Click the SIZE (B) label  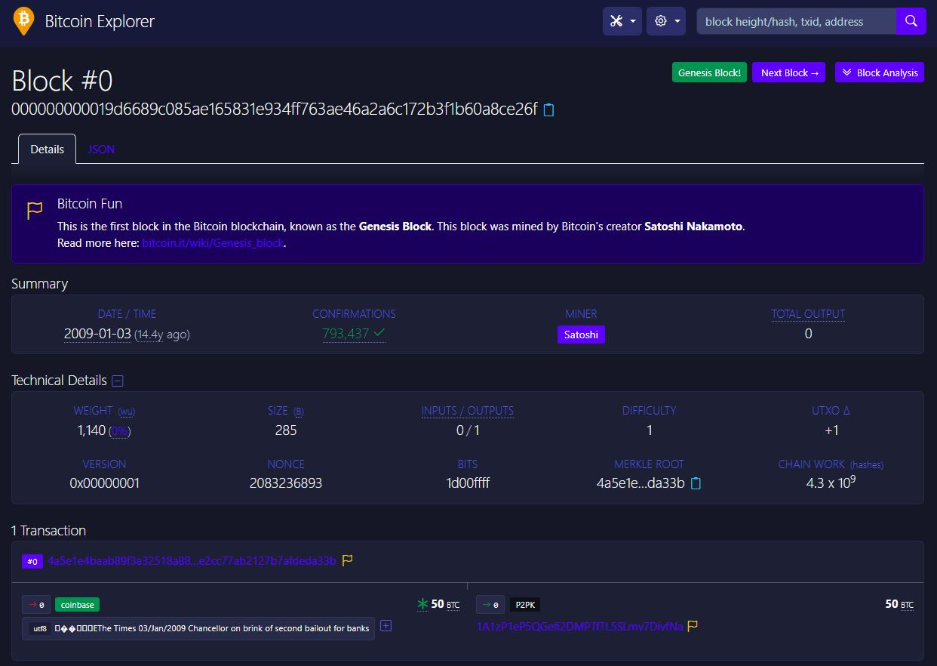pos(286,411)
